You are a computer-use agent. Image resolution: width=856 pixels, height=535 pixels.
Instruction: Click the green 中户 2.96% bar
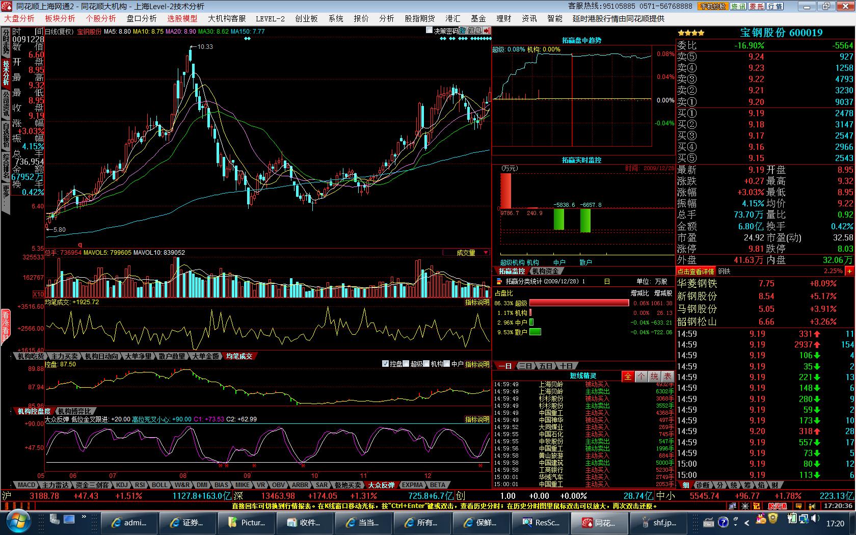point(531,322)
